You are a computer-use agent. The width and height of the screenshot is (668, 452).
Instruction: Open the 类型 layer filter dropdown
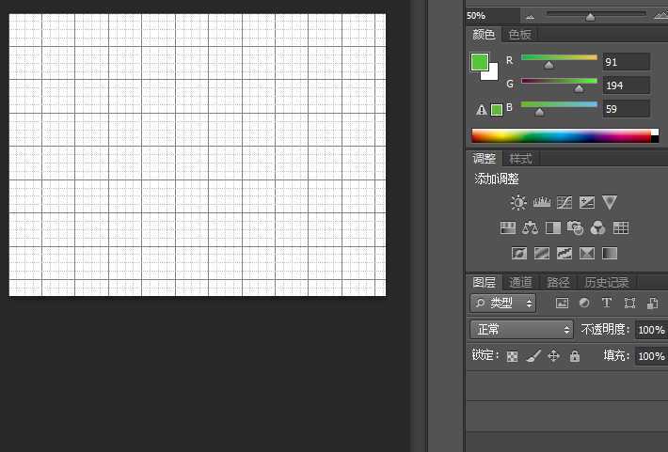click(503, 303)
